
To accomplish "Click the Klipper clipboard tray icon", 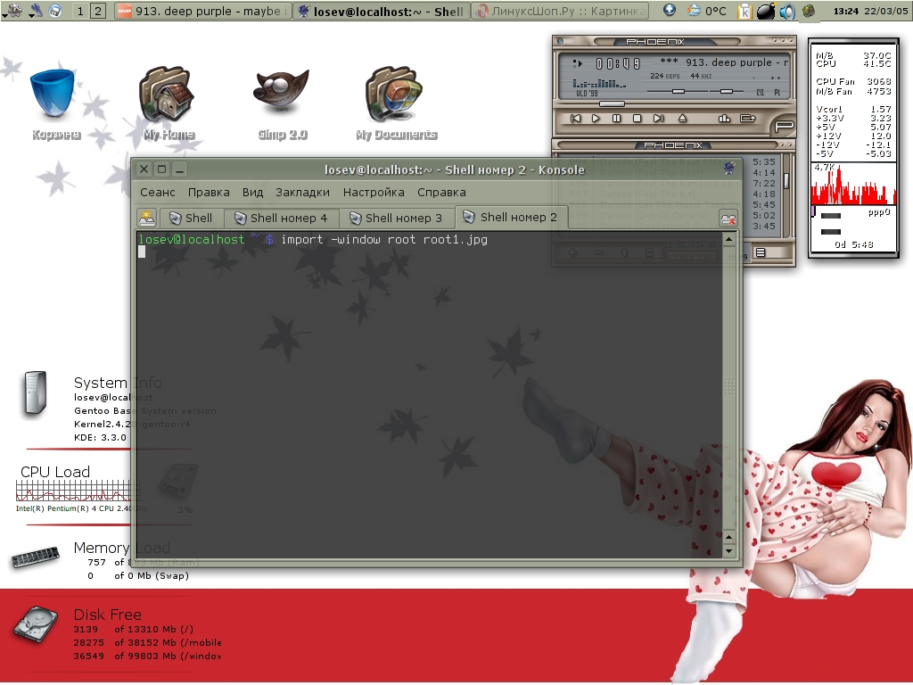I will [744, 11].
